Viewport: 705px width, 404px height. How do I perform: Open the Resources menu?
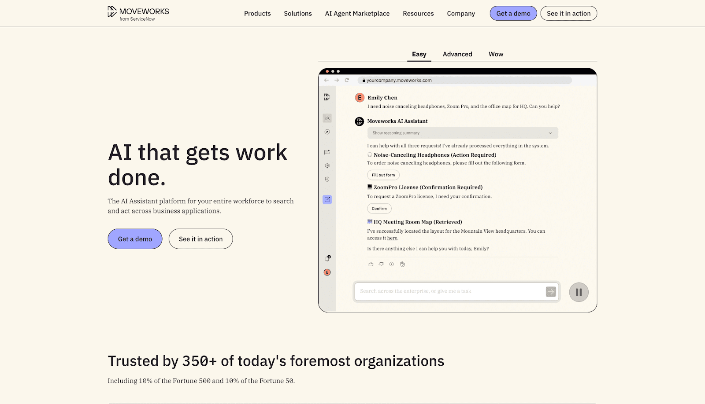pyautogui.click(x=418, y=14)
